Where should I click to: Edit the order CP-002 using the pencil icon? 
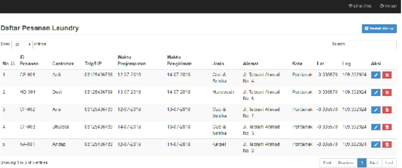tap(376, 110)
